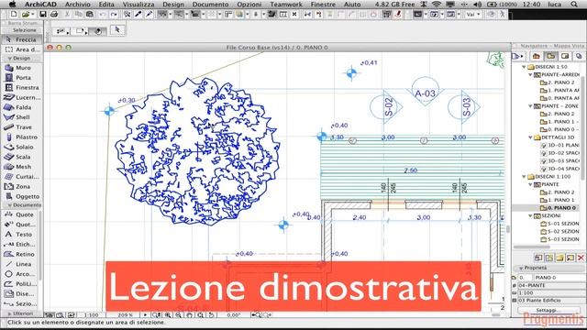Open the Documento menu
This screenshot has height=330, width=587.
coord(210,5)
